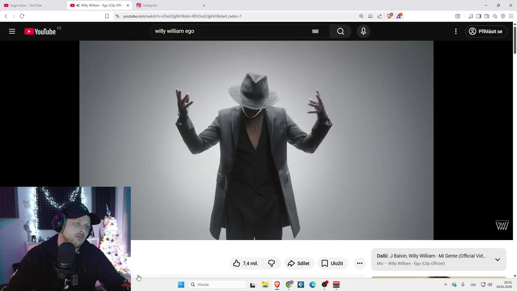Screen dimensions: 517x291
Task: Open the Brave playlist music note icon
Action: (471, 16)
